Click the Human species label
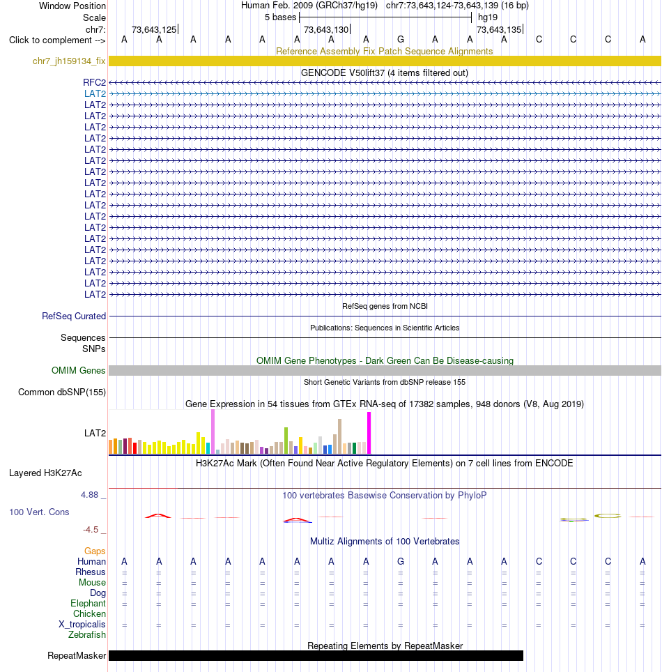Screen dimensions: 662x672 coord(92,561)
